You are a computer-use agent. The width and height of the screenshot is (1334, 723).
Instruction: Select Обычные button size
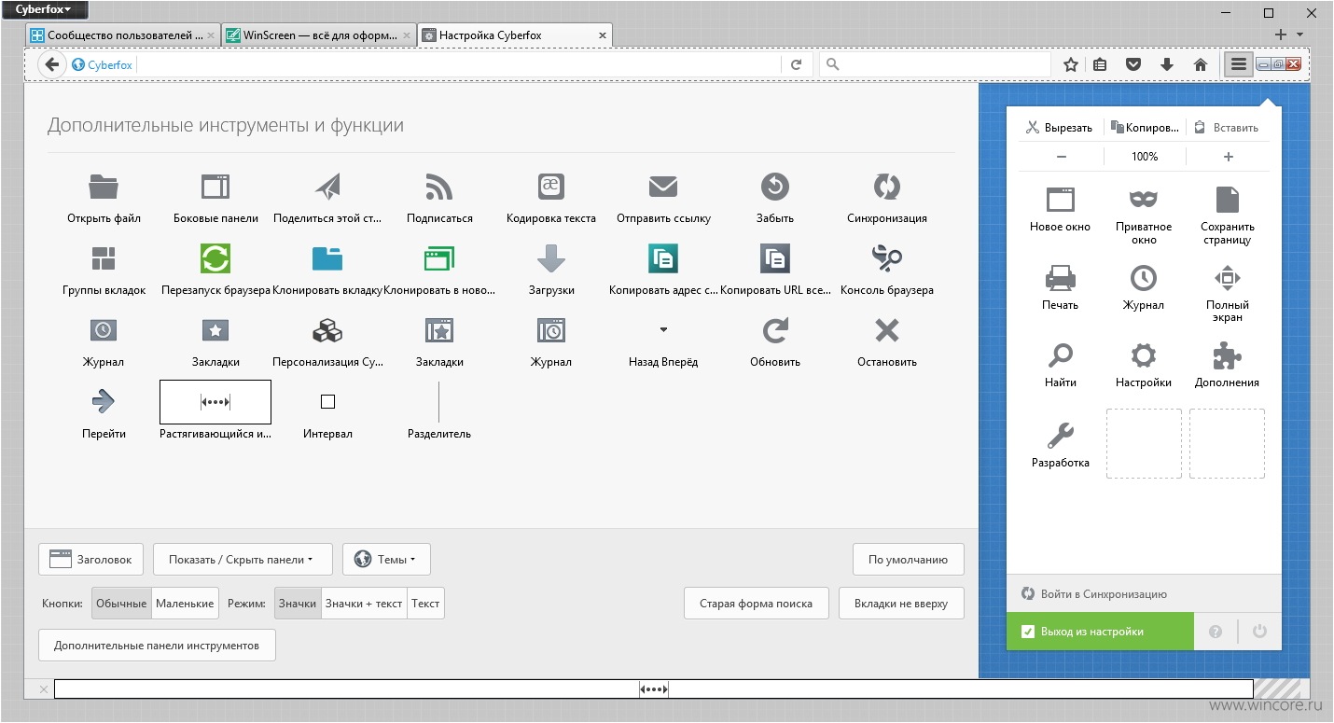[x=121, y=604]
